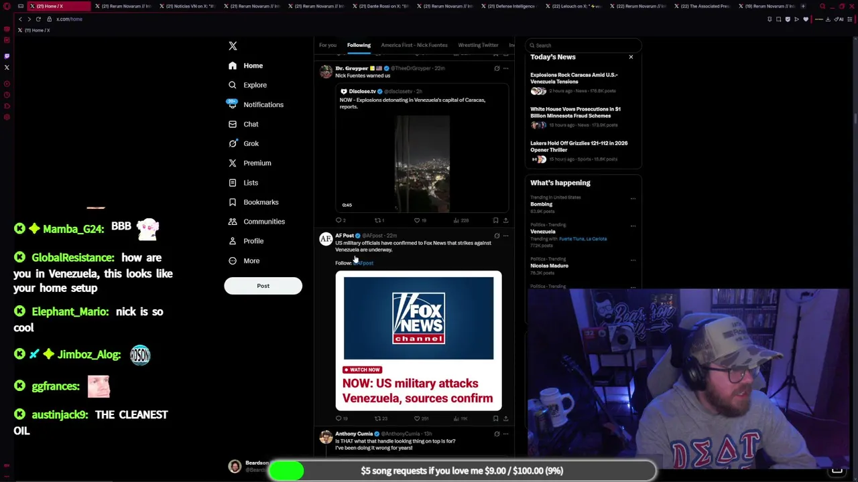Open more options for Nicolas Maduro trend

(633, 260)
